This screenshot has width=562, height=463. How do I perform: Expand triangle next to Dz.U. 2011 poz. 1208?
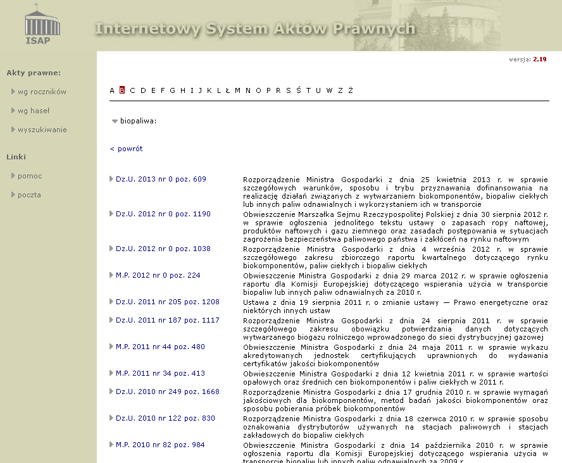111,302
